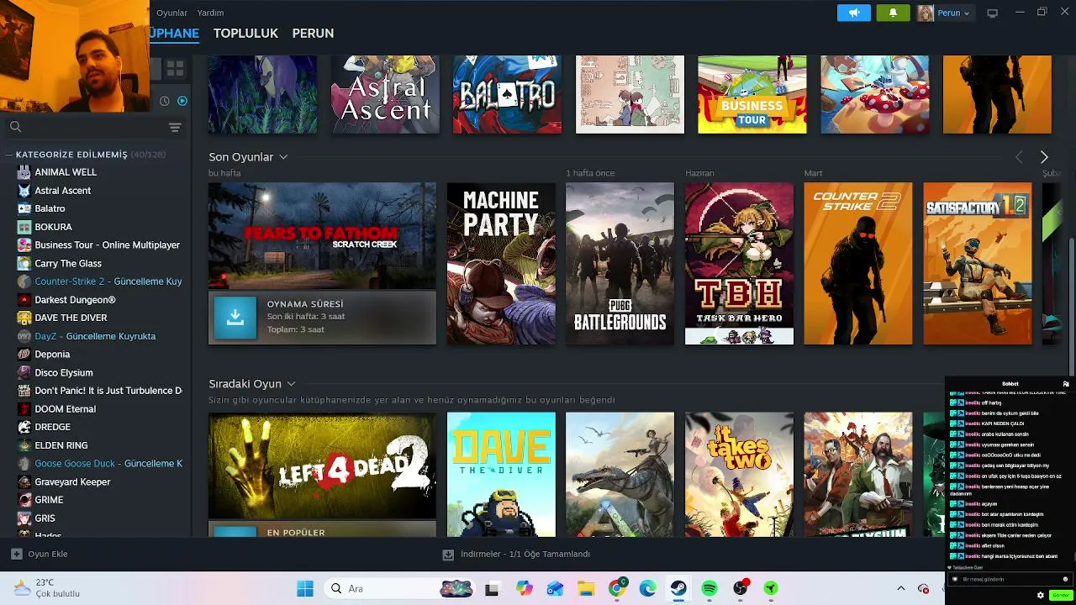This screenshot has width=1076, height=605.
Task: Open the Task Bar Hero game cover
Action: point(739,264)
